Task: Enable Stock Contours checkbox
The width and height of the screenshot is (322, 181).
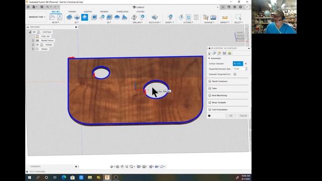Action: click(210, 81)
